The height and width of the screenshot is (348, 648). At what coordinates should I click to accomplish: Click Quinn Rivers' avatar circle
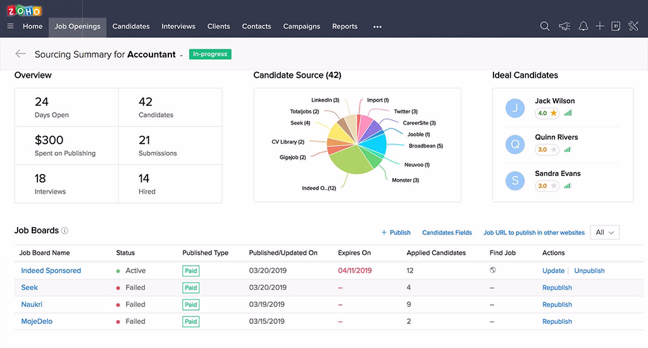[515, 144]
